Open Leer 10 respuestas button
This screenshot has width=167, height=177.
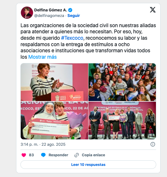[88, 164]
